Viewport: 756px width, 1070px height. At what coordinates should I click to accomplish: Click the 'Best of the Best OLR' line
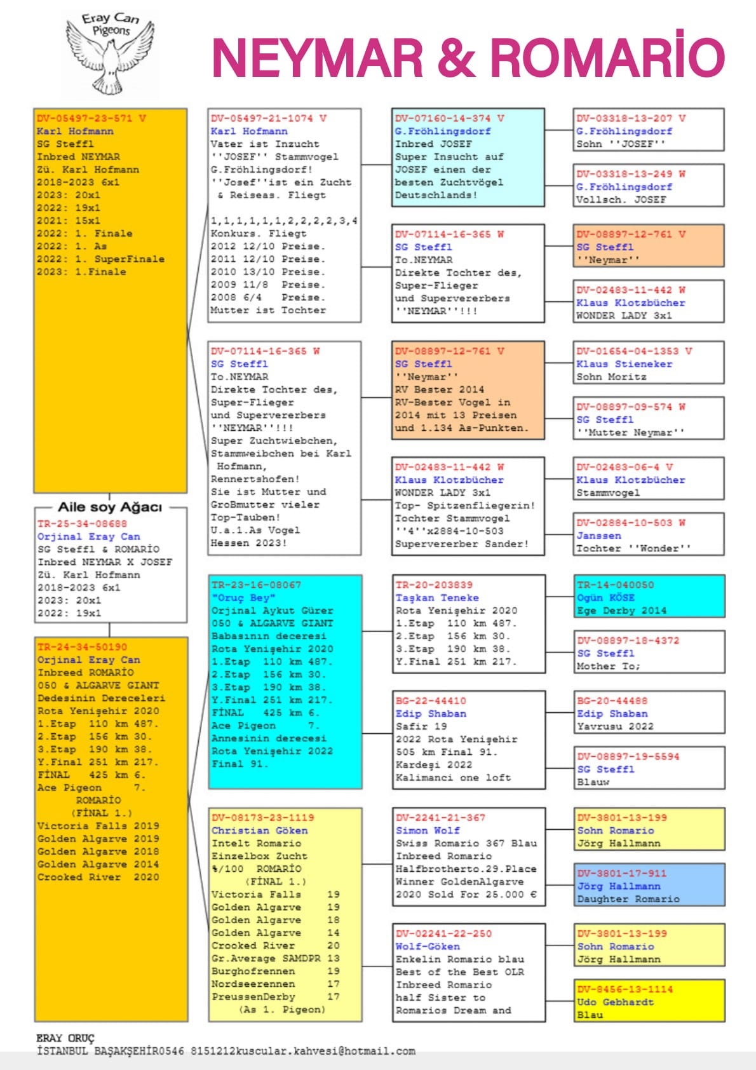459,972
